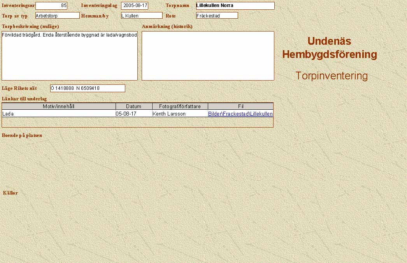Select the Inventeringsdag date field
Screen dimensions: 407x263
tap(134, 6)
